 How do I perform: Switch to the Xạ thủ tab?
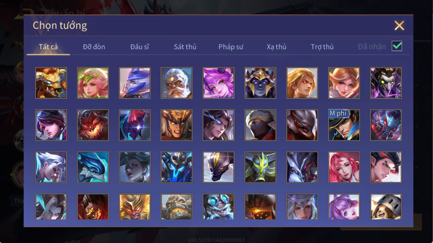coord(276,47)
